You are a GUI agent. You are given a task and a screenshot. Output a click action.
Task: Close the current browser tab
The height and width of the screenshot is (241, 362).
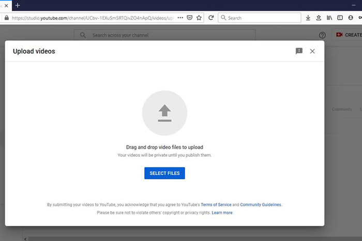pyautogui.click(x=6, y=6)
